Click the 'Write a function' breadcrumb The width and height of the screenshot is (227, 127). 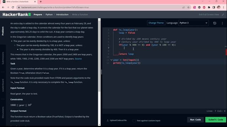coord(80,14)
